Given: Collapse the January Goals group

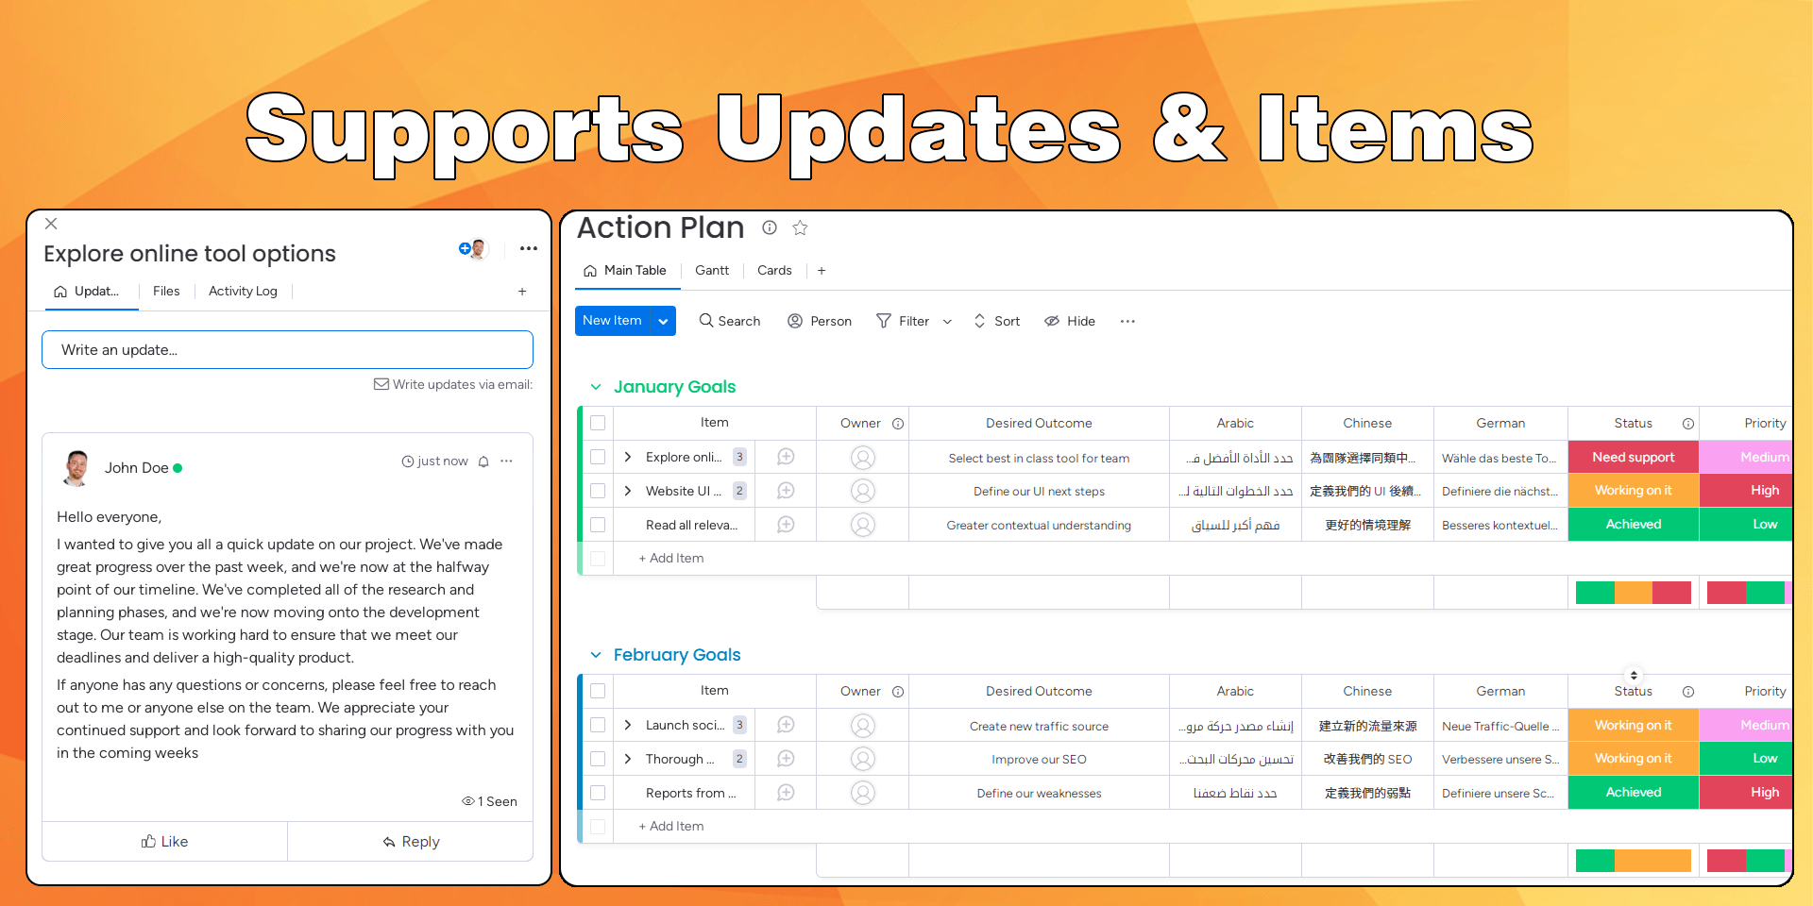Looking at the screenshot, I should [596, 387].
